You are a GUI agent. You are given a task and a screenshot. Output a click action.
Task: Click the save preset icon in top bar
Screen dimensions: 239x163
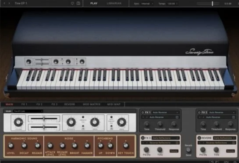coord(78,3)
